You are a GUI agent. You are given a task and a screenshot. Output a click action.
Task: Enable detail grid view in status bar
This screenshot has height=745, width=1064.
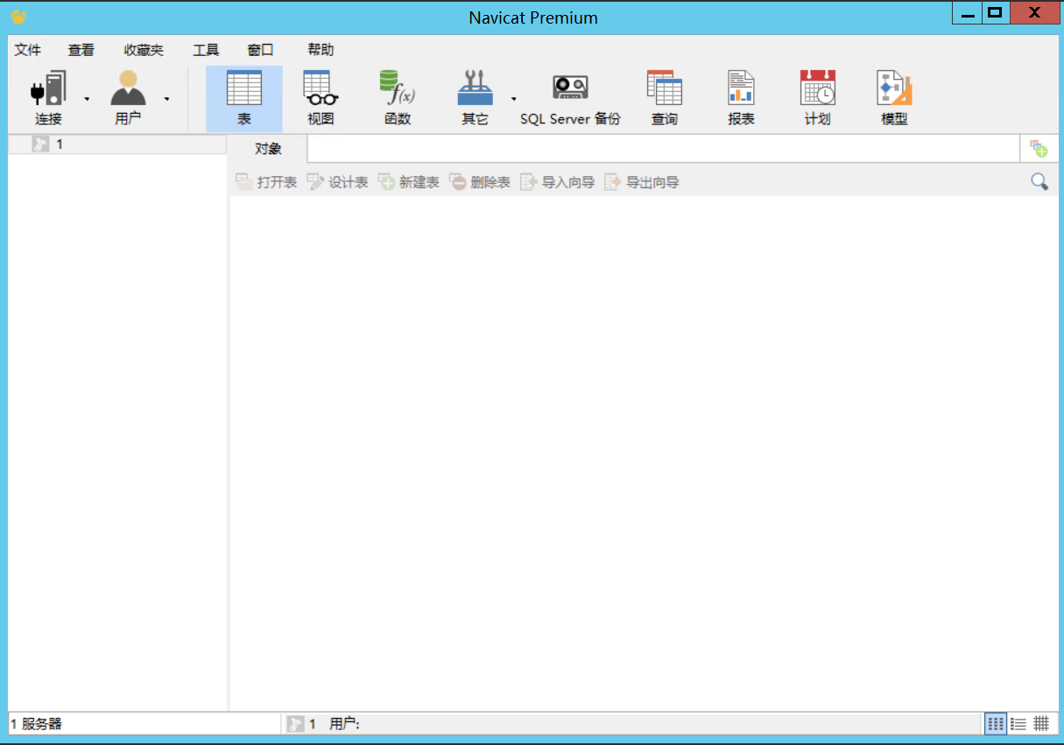(x=1041, y=723)
